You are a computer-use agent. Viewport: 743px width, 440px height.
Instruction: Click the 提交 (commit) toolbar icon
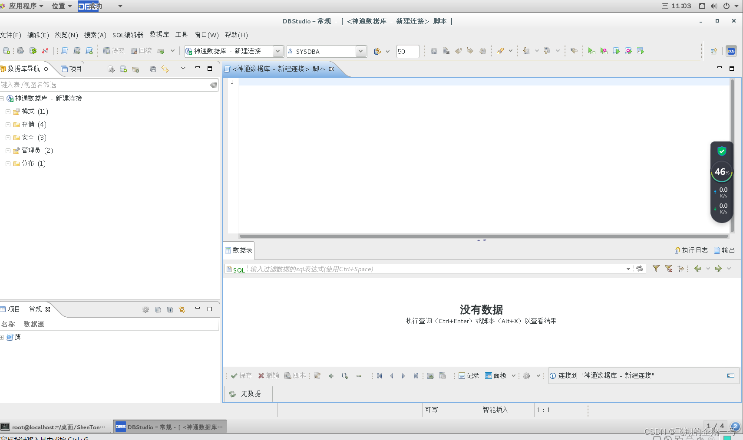click(113, 50)
